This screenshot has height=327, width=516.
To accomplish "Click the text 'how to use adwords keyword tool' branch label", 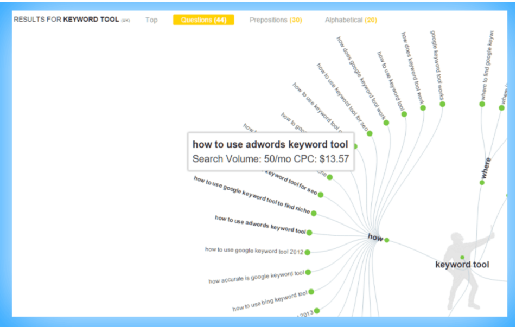I will [260, 225].
